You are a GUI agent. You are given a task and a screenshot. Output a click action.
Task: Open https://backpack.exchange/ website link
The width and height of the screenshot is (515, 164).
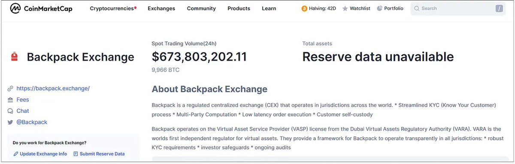point(53,89)
